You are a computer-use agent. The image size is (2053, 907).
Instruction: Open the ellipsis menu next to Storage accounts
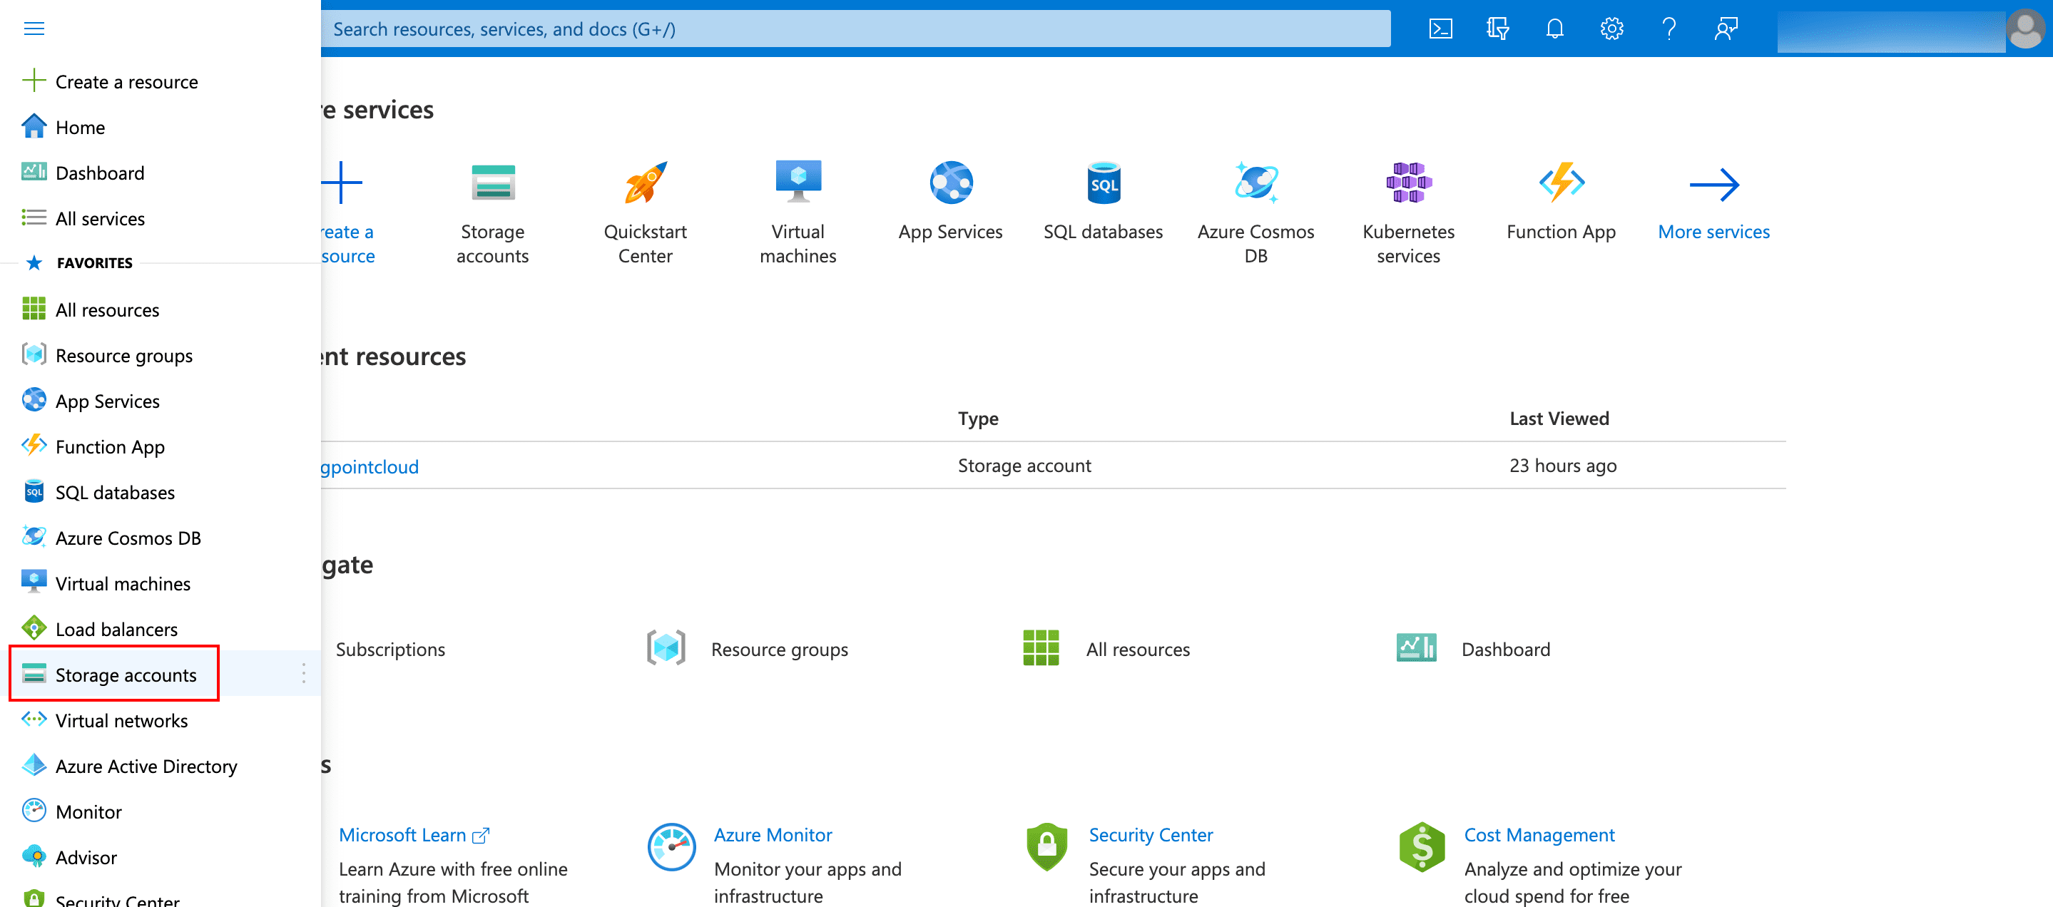point(304,673)
